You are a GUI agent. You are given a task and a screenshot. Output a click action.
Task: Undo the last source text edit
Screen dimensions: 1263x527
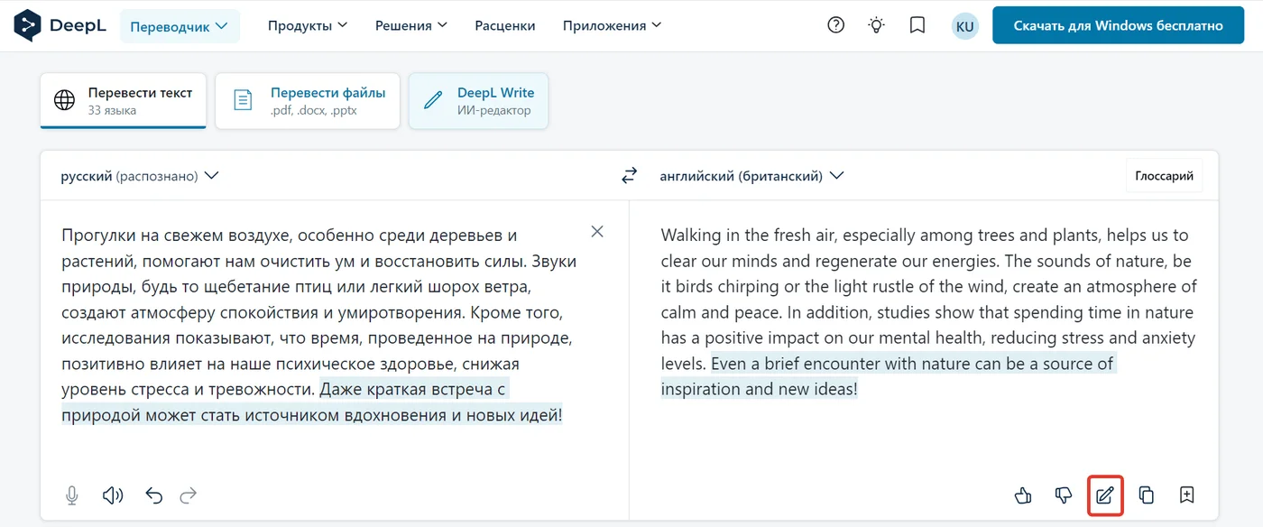coord(154,495)
